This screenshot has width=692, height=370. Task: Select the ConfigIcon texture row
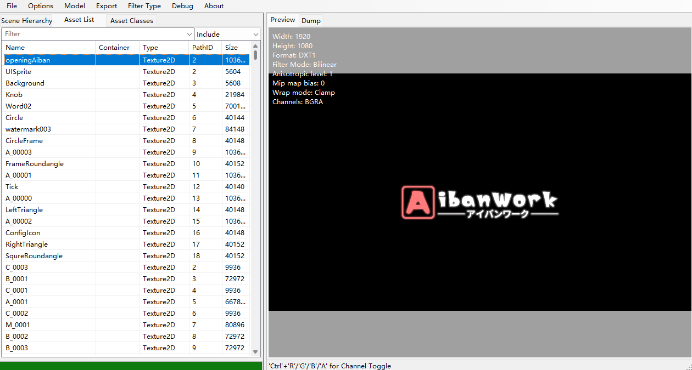[23, 233]
